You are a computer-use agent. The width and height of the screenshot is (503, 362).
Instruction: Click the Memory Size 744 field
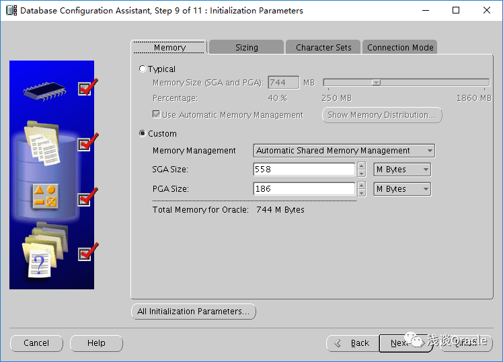283,83
